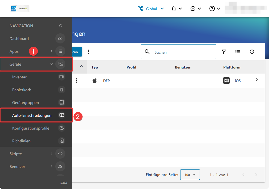269x189 pixels.
Task: Click the Gerätegruppen group icon
Action: tap(62, 102)
